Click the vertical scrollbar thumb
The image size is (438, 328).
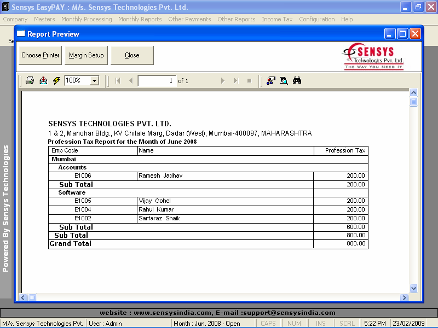pyautogui.click(x=414, y=102)
